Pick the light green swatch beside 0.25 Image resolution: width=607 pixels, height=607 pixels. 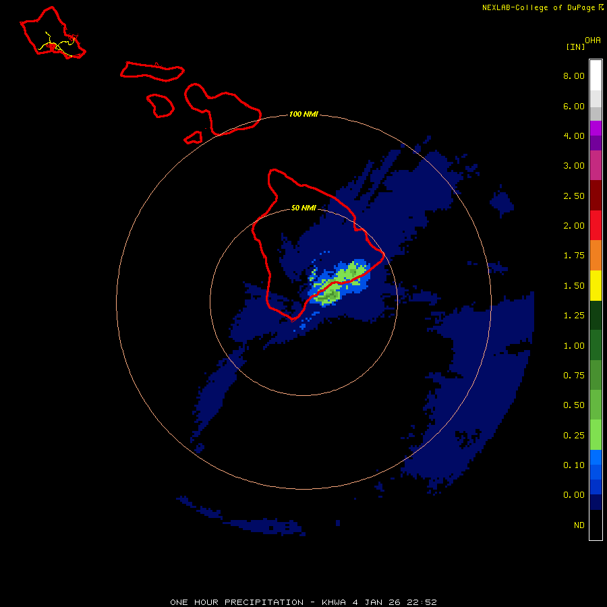pos(596,435)
